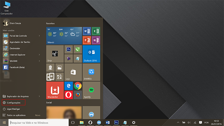Screen dimensions: 224x126
Task: Open the Este Computador desktop icon
Action: click(x=6, y=8)
